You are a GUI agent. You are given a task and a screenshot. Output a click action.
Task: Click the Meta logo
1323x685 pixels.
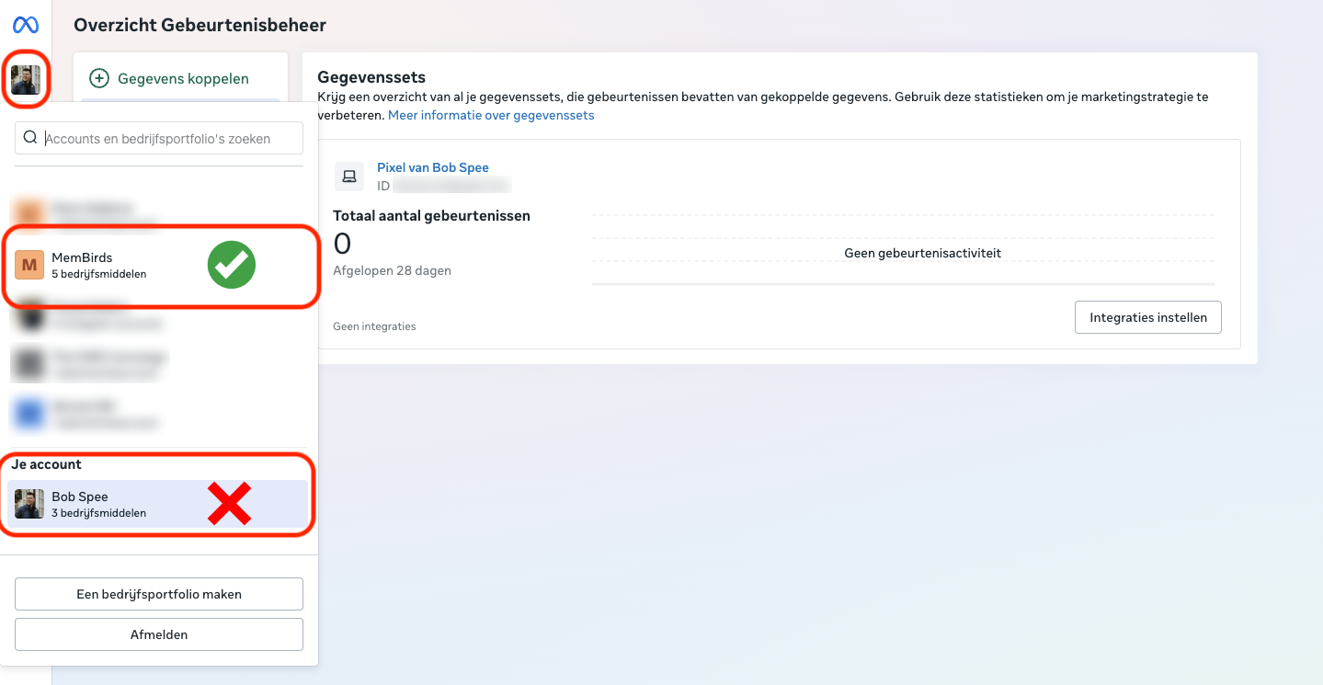coord(26,25)
